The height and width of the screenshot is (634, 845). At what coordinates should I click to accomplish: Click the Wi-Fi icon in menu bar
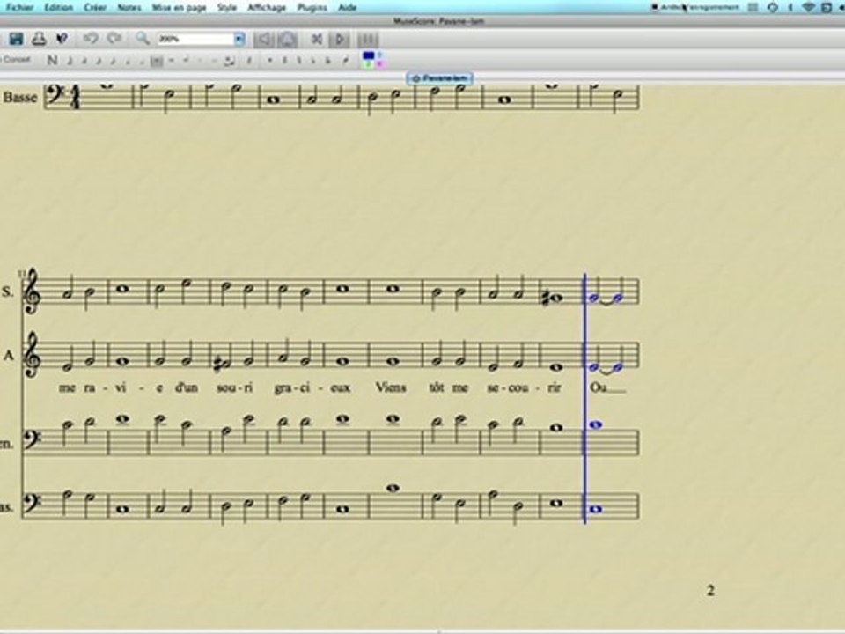[808, 7]
